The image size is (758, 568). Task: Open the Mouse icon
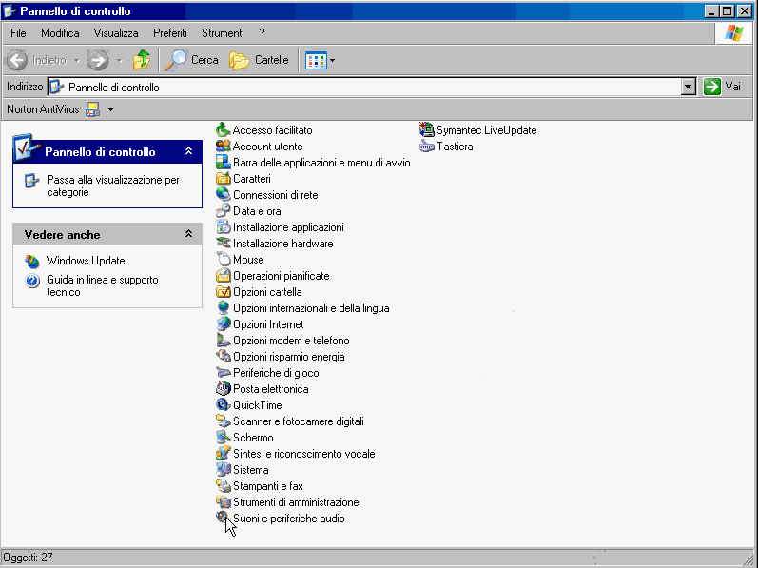click(223, 260)
